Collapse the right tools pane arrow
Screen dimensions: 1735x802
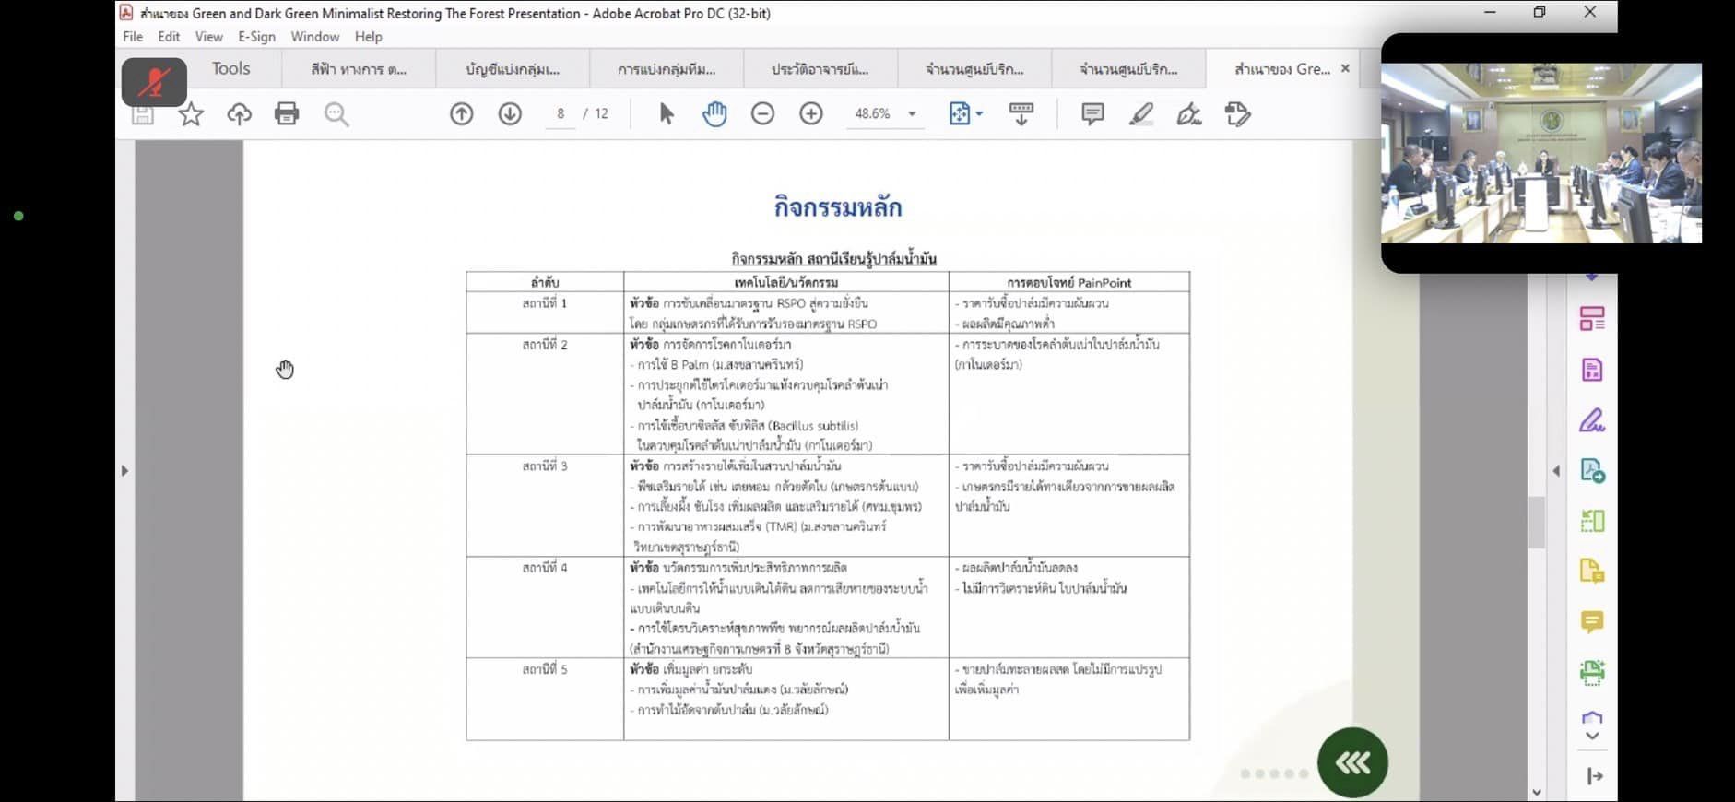tap(1556, 470)
